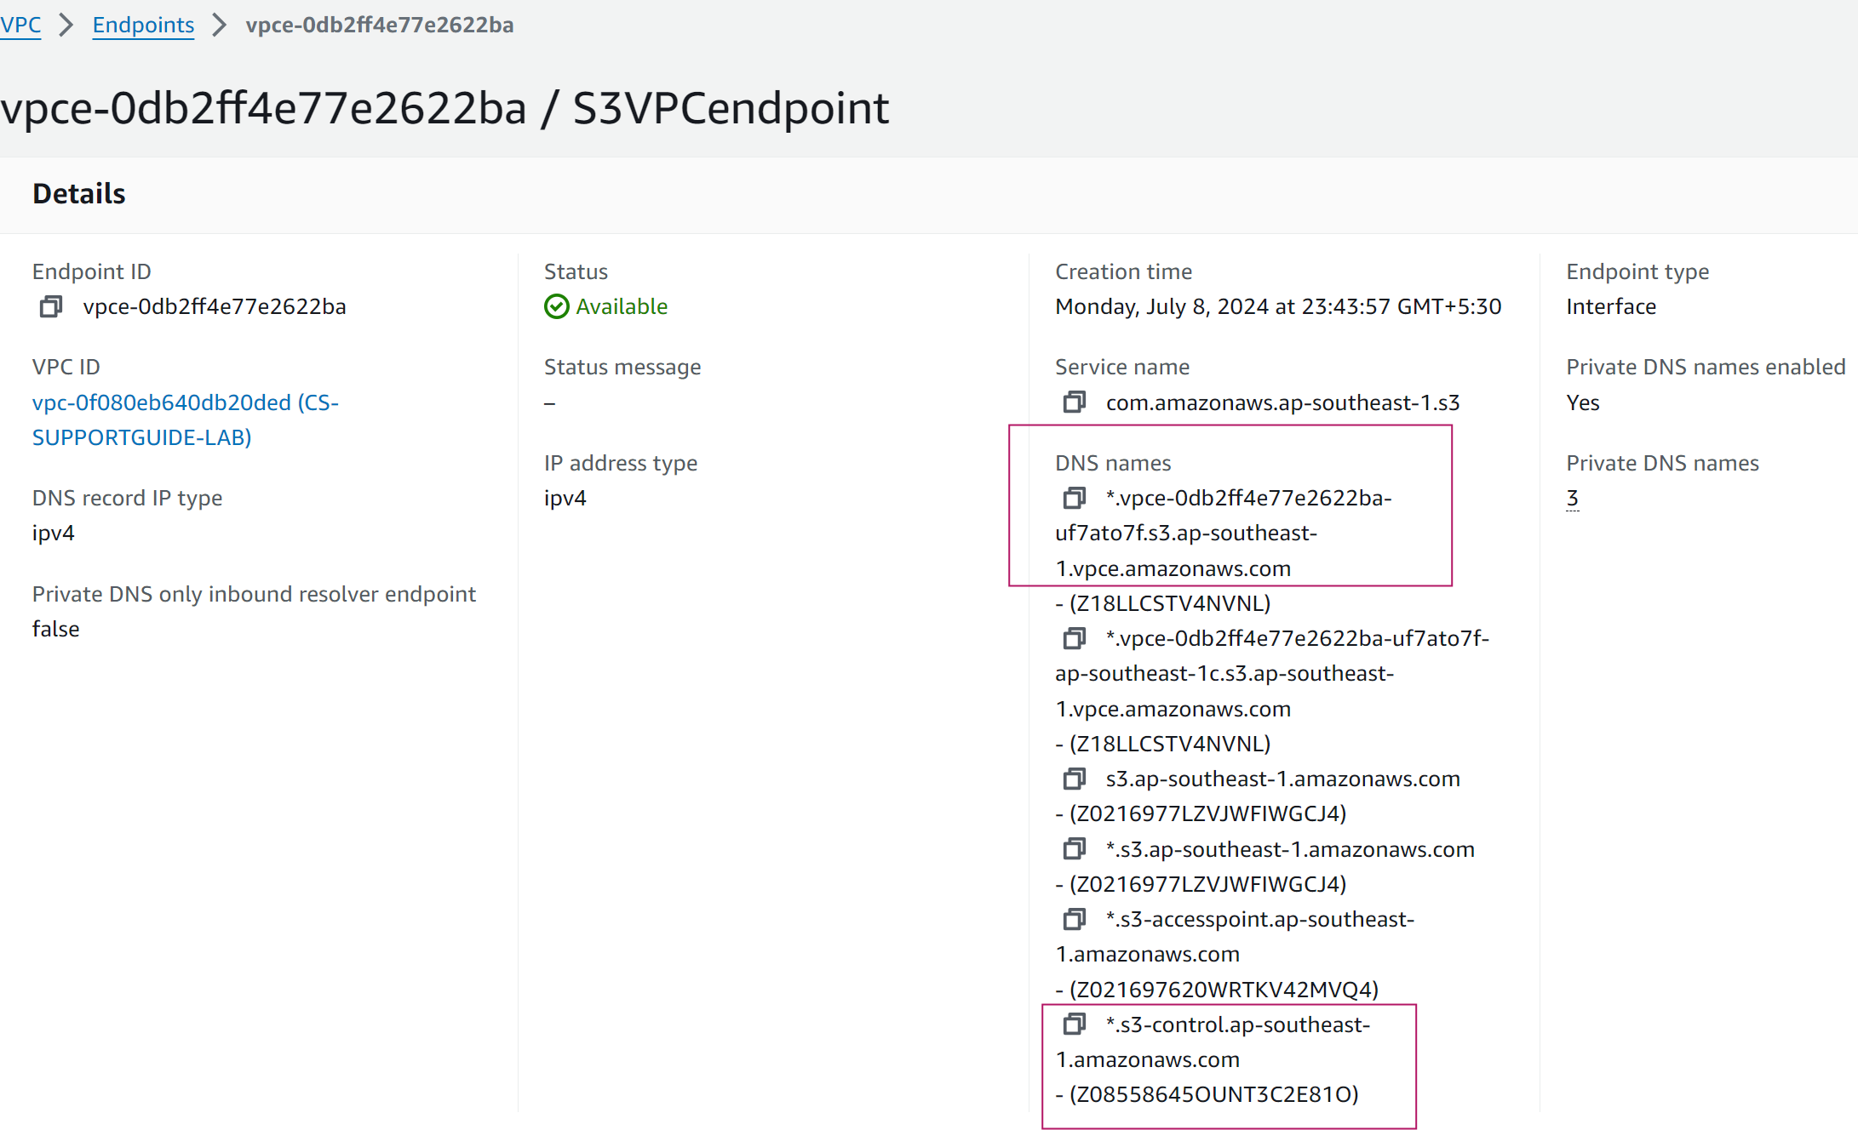Copy the *.s3-control DNS name

[x=1075, y=1024]
